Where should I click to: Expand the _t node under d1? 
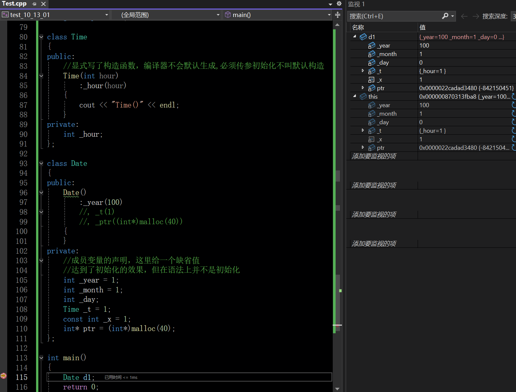(363, 71)
